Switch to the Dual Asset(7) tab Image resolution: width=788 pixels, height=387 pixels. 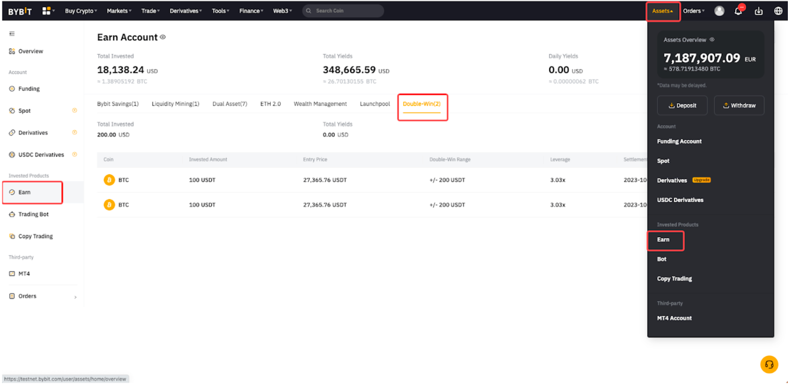230,104
